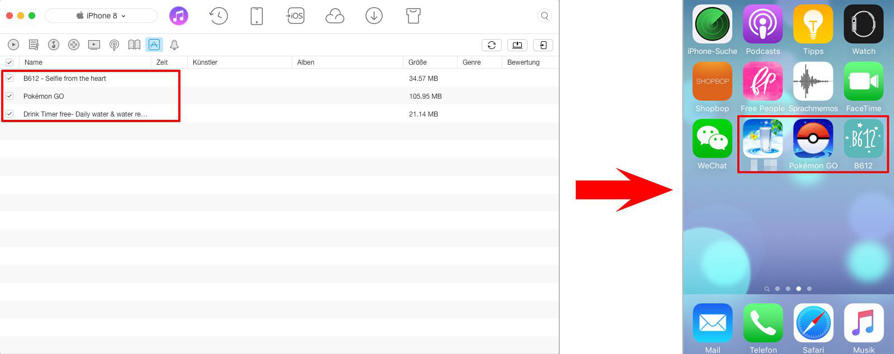Open the B612 app on phone

(x=863, y=139)
